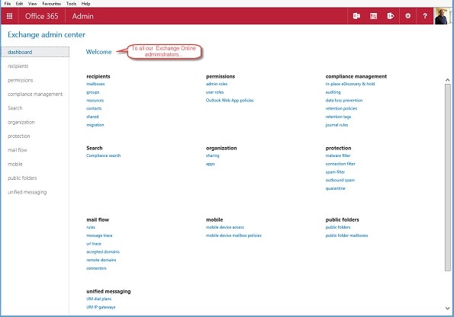This screenshot has height=317, width=454.
Task: Open the connectors link
Action: [x=96, y=268]
